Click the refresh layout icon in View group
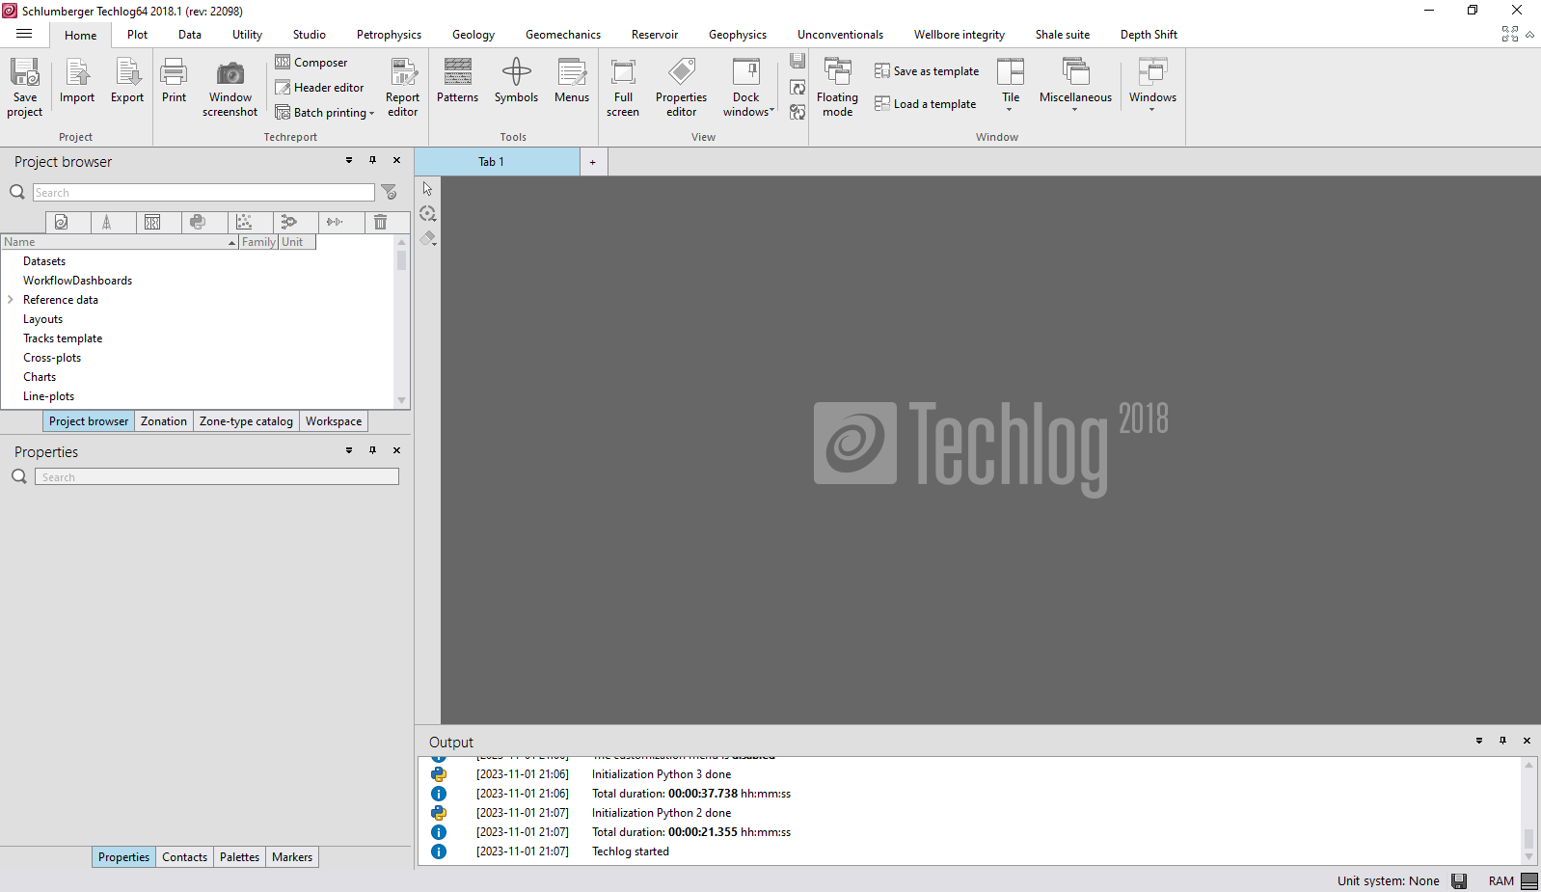The width and height of the screenshot is (1541, 892). [x=798, y=88]
